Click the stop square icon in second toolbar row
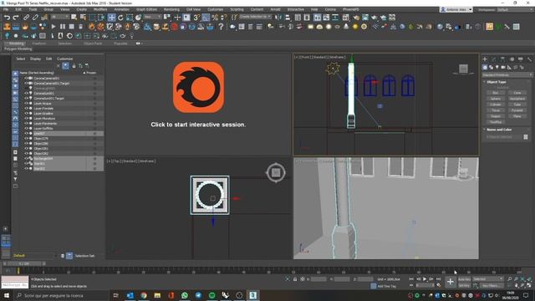 point(71,26)
